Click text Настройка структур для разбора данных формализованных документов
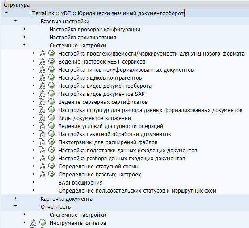Image resolution: width=249 pixels, height=228 pixels. pos(150,110)
